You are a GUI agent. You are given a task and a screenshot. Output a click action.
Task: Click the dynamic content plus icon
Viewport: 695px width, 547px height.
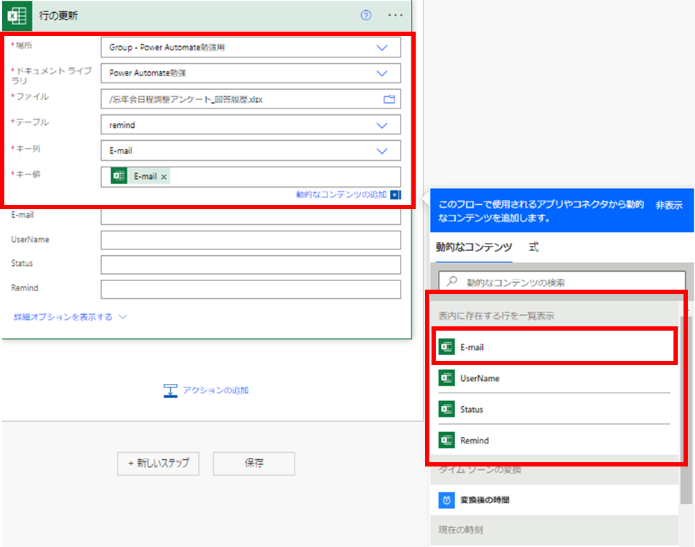(x=396, y=194)
